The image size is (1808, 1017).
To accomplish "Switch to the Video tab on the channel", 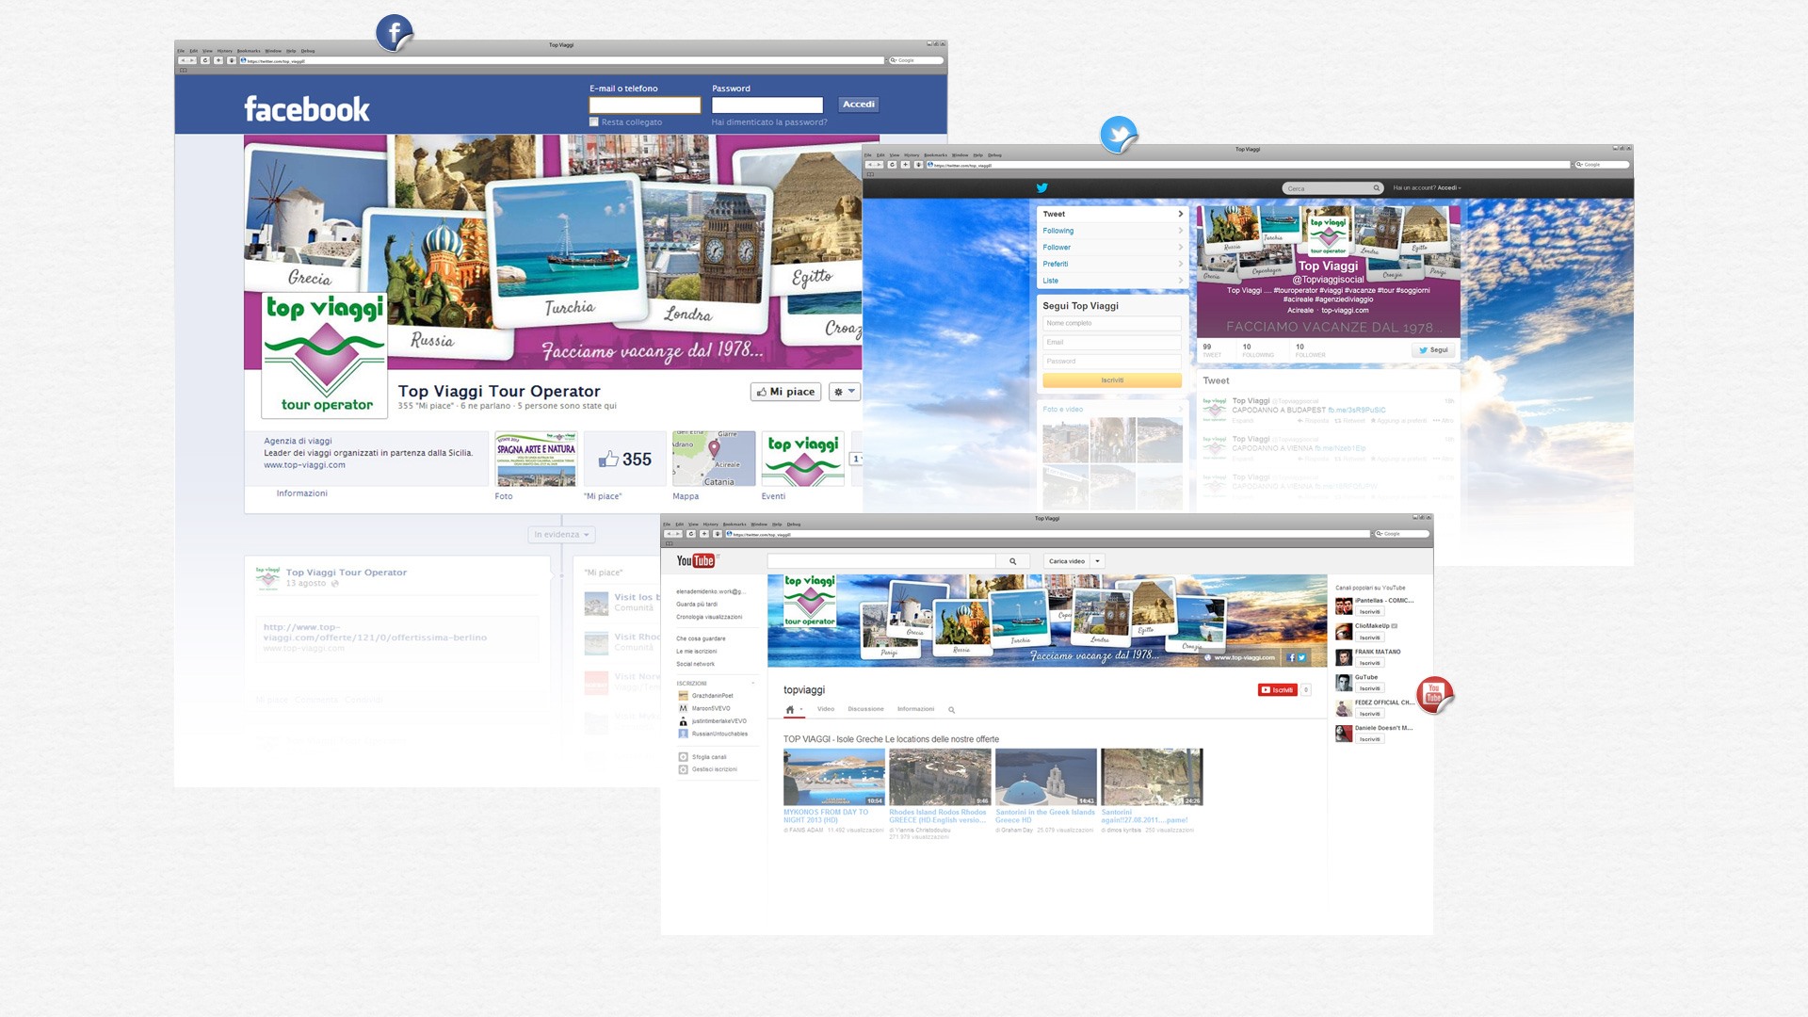I will point(826,709).
